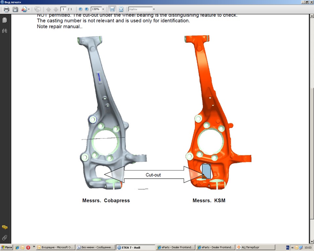Open the Pages thumbnails panel icon
The height and width of the screenshot is (251, 314).
tap(5, 20)
